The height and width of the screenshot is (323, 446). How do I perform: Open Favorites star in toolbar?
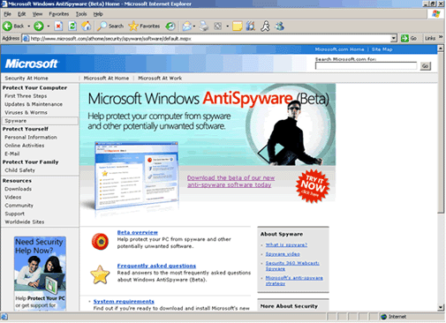coord(144,26)
